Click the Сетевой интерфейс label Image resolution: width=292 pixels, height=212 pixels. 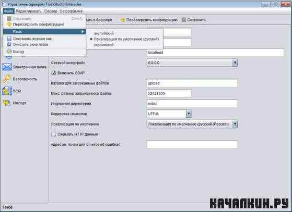tap(68, 63)
